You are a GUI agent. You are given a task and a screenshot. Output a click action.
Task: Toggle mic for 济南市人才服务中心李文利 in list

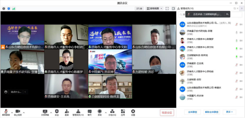point(236,49)
